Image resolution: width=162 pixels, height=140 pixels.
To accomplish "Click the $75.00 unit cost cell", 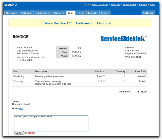I will pos(102,81).
